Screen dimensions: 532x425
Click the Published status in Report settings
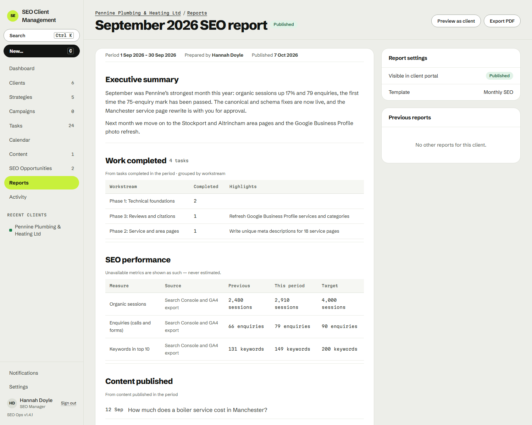click(499, 76)
